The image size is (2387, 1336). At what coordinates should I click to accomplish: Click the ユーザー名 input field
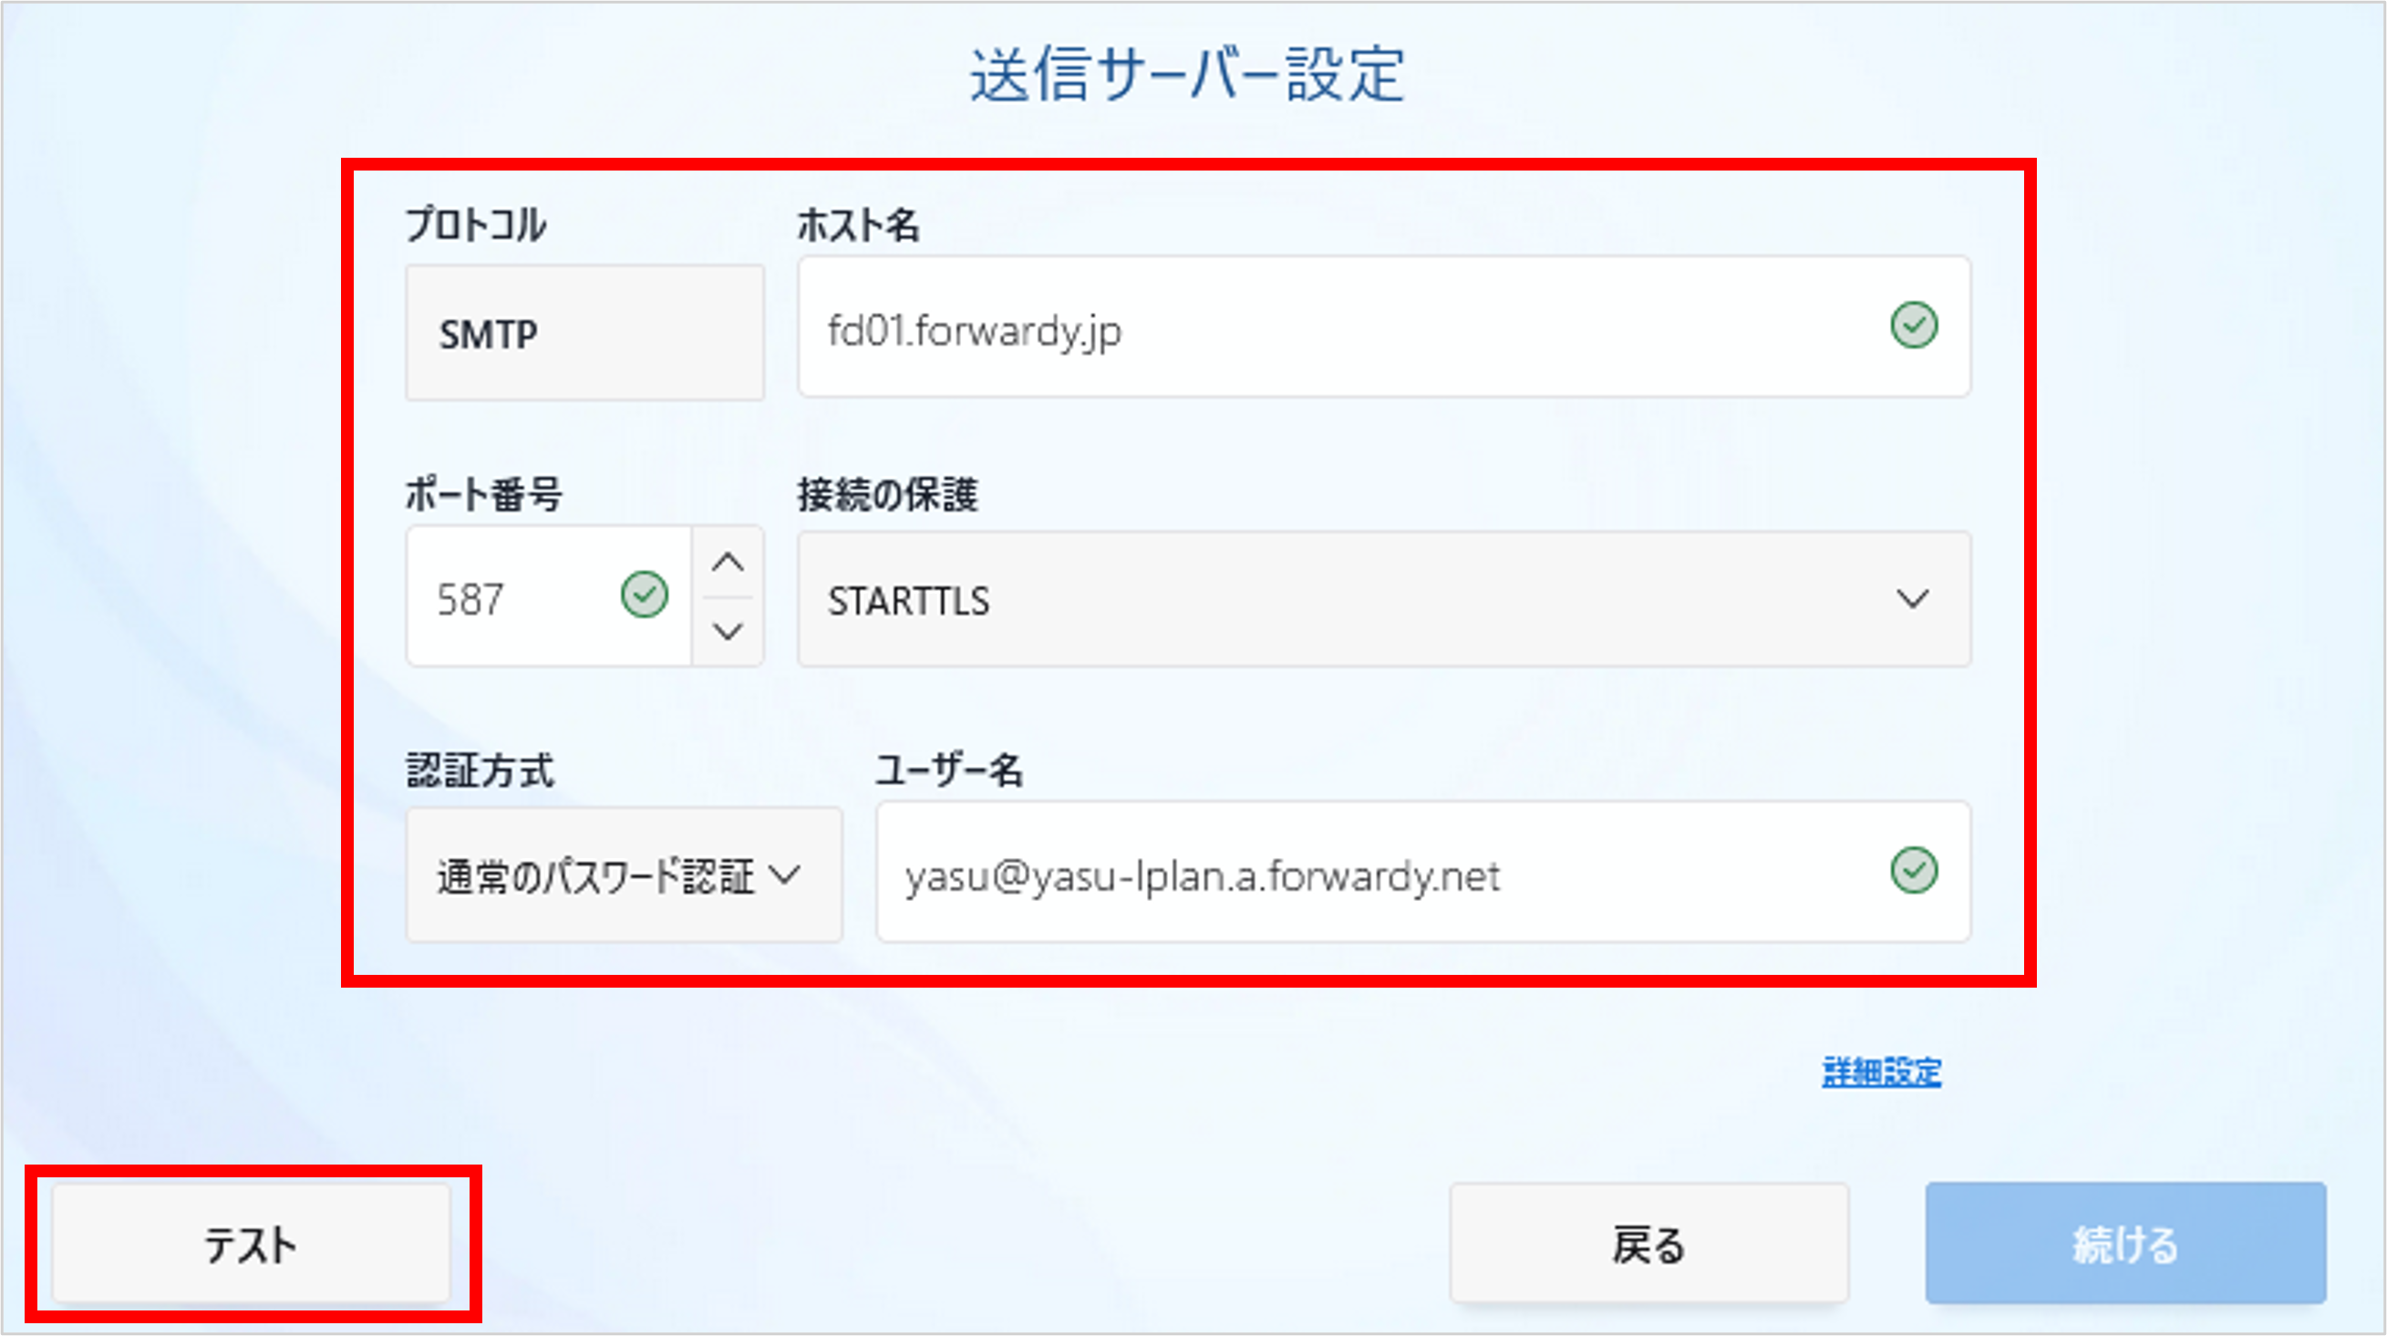point(1423,873)
